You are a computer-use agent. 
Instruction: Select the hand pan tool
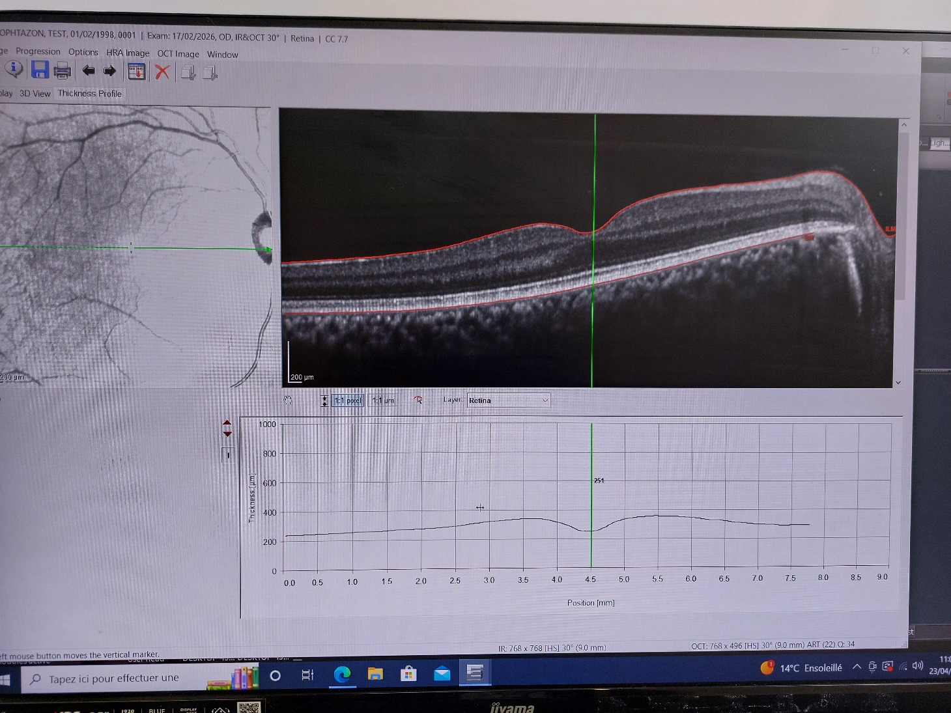[x=288, y=400]
